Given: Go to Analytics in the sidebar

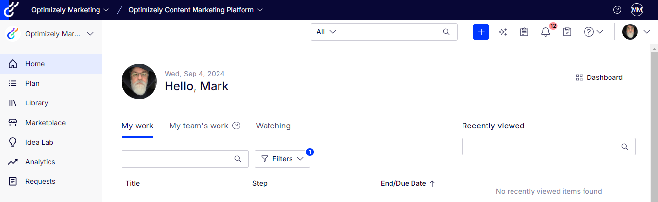Looking at the screenshot, I should click(40, 162).
